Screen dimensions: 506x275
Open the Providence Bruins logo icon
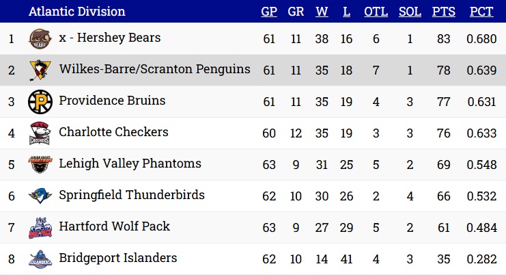(x=40, y=102)
